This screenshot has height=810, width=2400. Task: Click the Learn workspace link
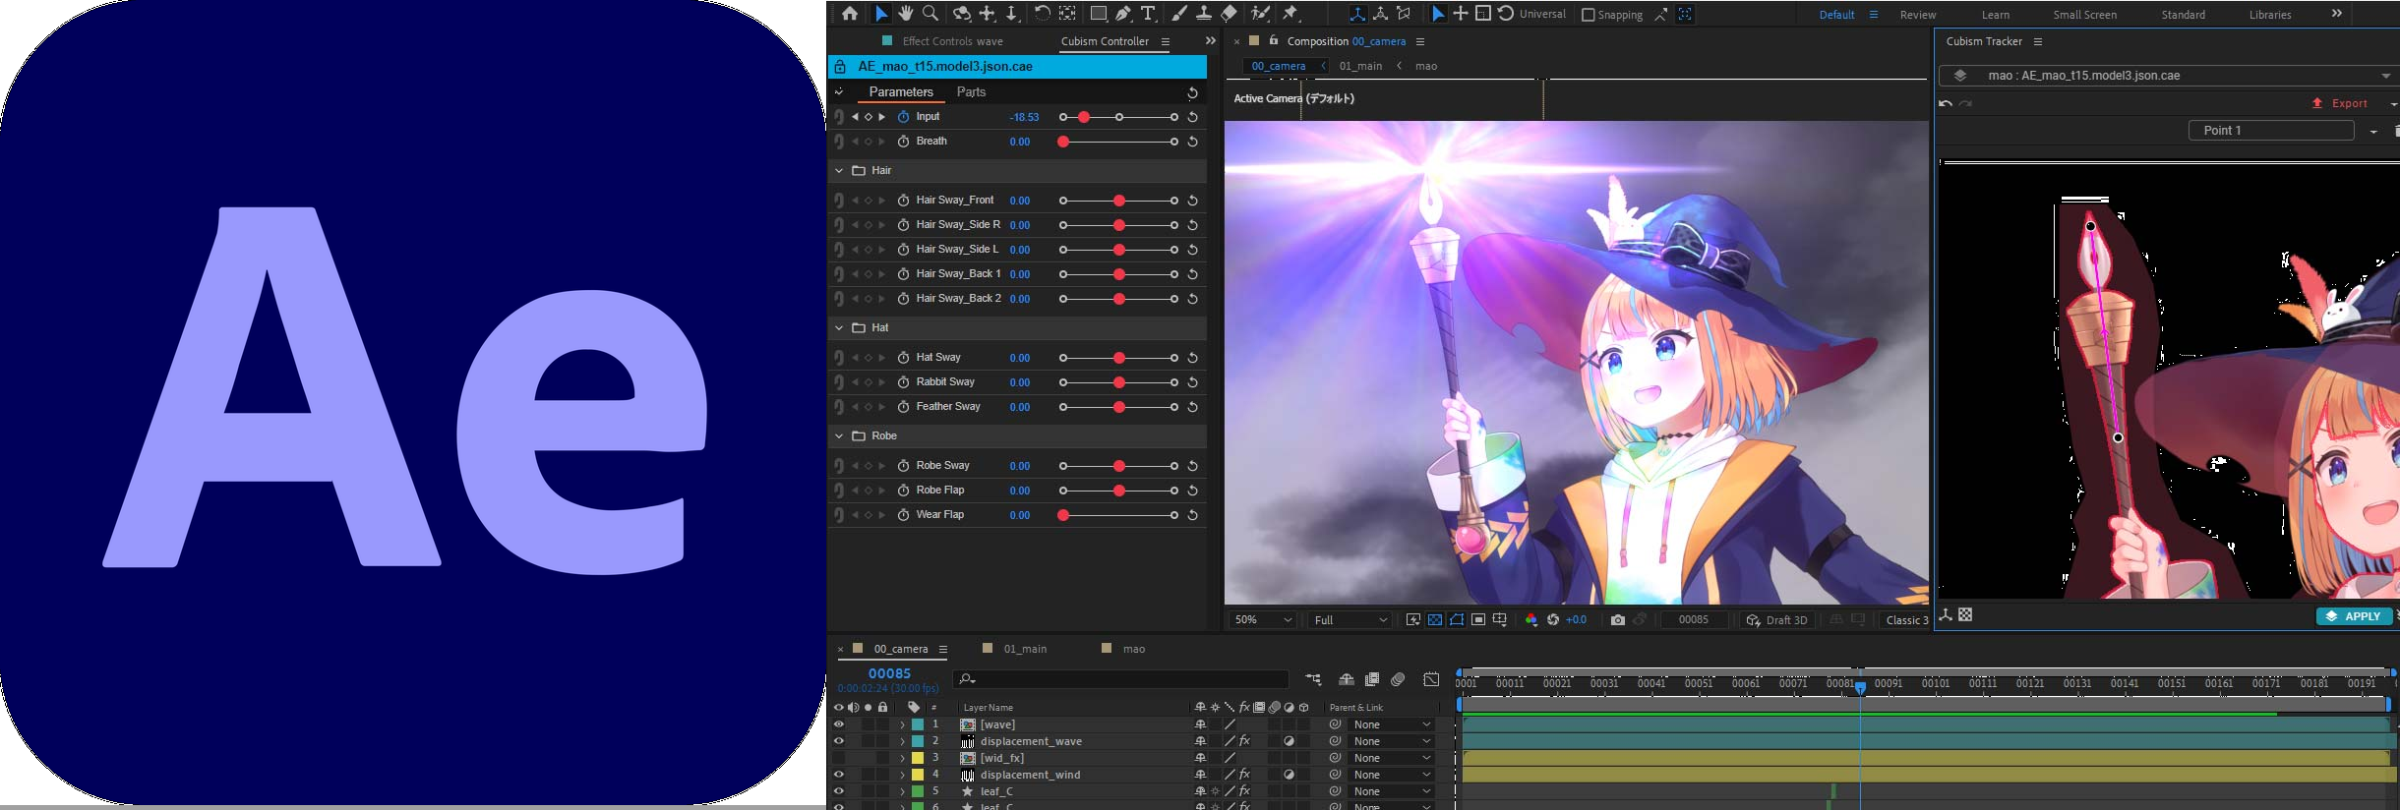[1996, 15]
